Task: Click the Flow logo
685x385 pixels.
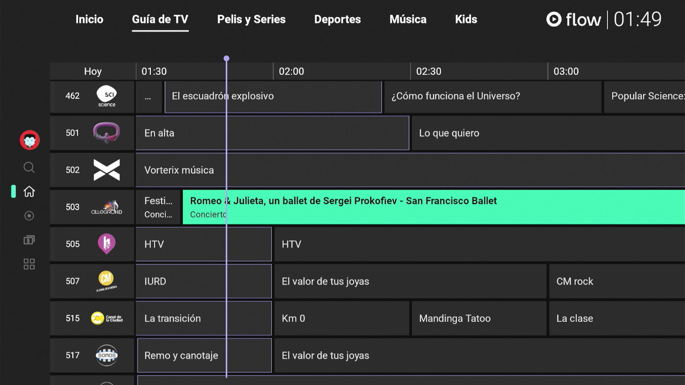Action: [x=574, y=20]
